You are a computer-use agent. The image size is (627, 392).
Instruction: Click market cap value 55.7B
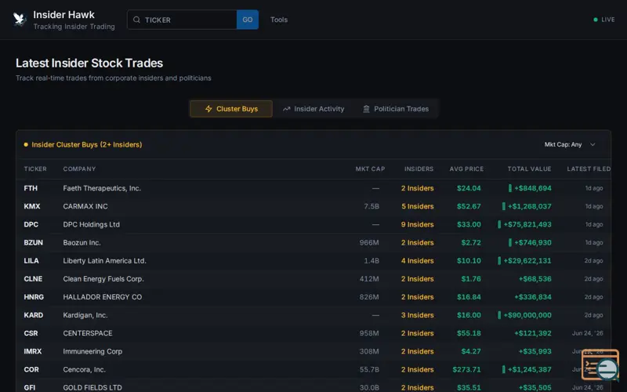click(x=369, y=369)
